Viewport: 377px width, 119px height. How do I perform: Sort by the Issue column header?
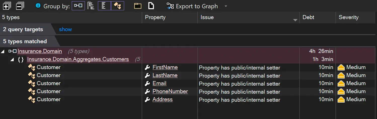coord(248,17)
